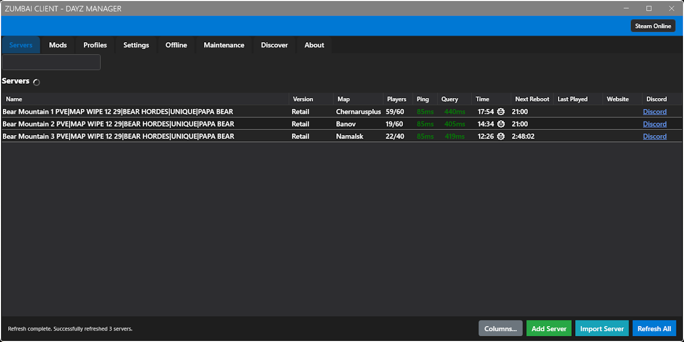Click the bear icon on the Namalsk server row
The width and height of the screenshot is (684, 342).
500,136
